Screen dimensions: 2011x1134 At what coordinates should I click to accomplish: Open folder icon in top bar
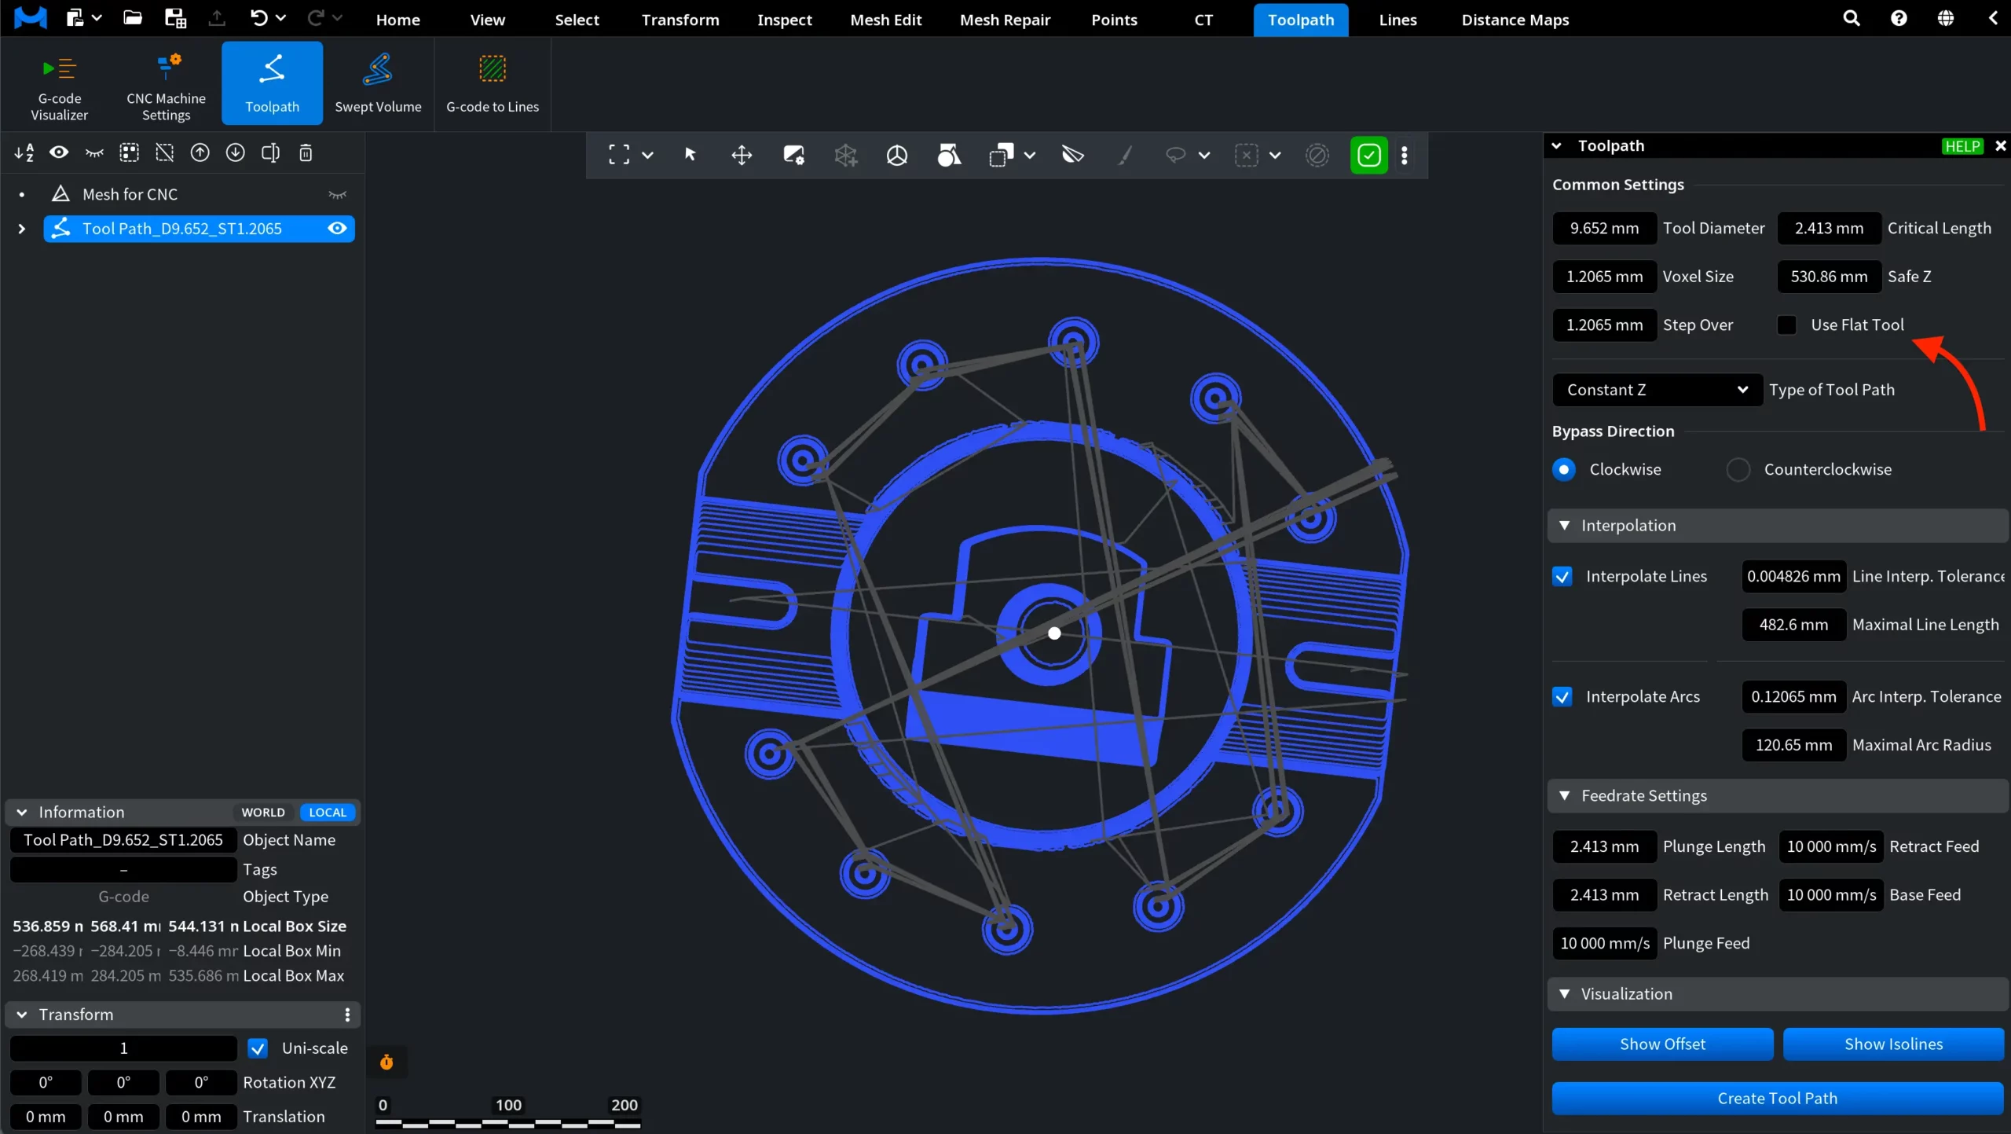[x=133, y=18]
